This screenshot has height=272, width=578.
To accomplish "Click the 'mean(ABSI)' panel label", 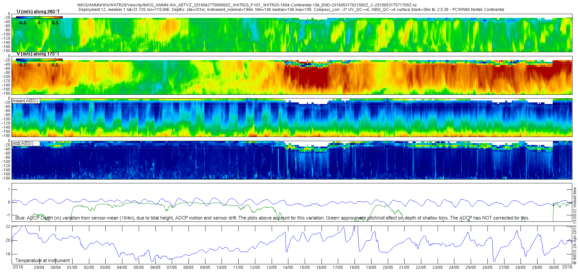I will pos(26,101).
